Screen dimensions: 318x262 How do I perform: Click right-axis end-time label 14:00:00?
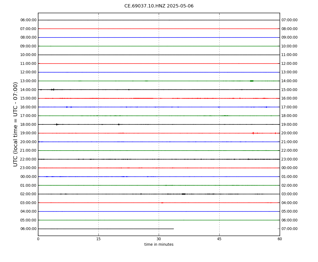[x=290, y=81]
